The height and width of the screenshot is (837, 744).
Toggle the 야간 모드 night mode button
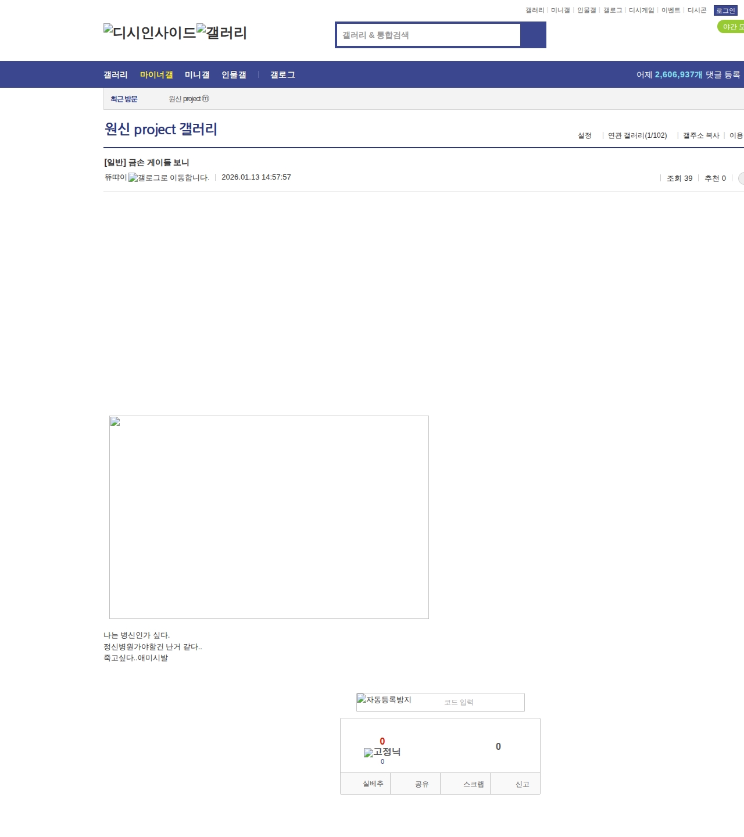(x=731, y=27)
